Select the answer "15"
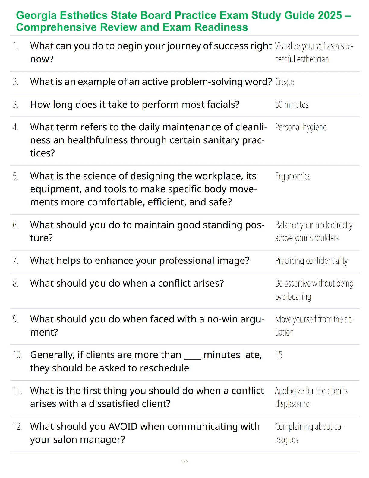Screen dimensions: 369x478 (279, 355)
